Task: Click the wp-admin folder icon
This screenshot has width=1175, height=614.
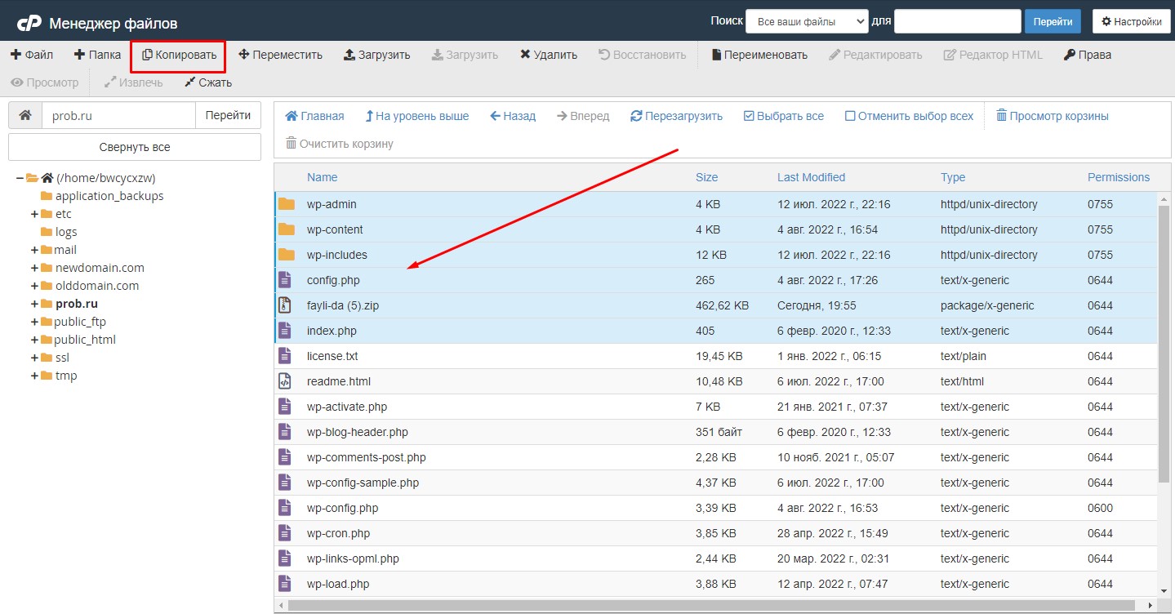Action: [x=286, y=204]
